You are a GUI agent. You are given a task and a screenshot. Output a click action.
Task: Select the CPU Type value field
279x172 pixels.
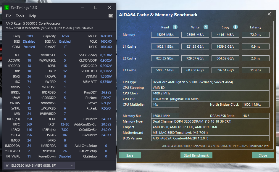tap(210, 82)
